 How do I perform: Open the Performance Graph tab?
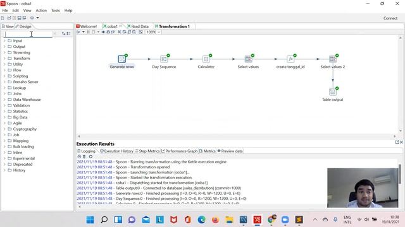[179, 151]
